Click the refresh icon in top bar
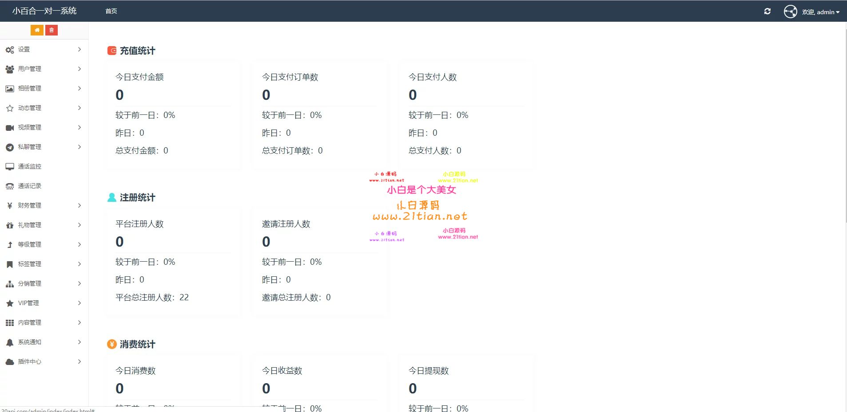 (767, 12)
